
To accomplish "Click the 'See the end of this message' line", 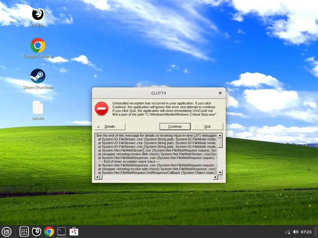I will coord(157,135).
